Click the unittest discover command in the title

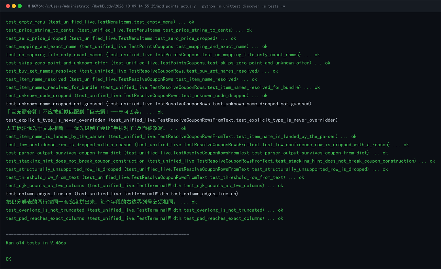243,6
